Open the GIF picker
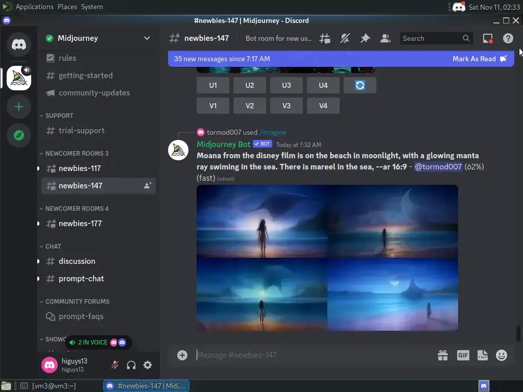 pyautogui.click(x=463, y=355)
